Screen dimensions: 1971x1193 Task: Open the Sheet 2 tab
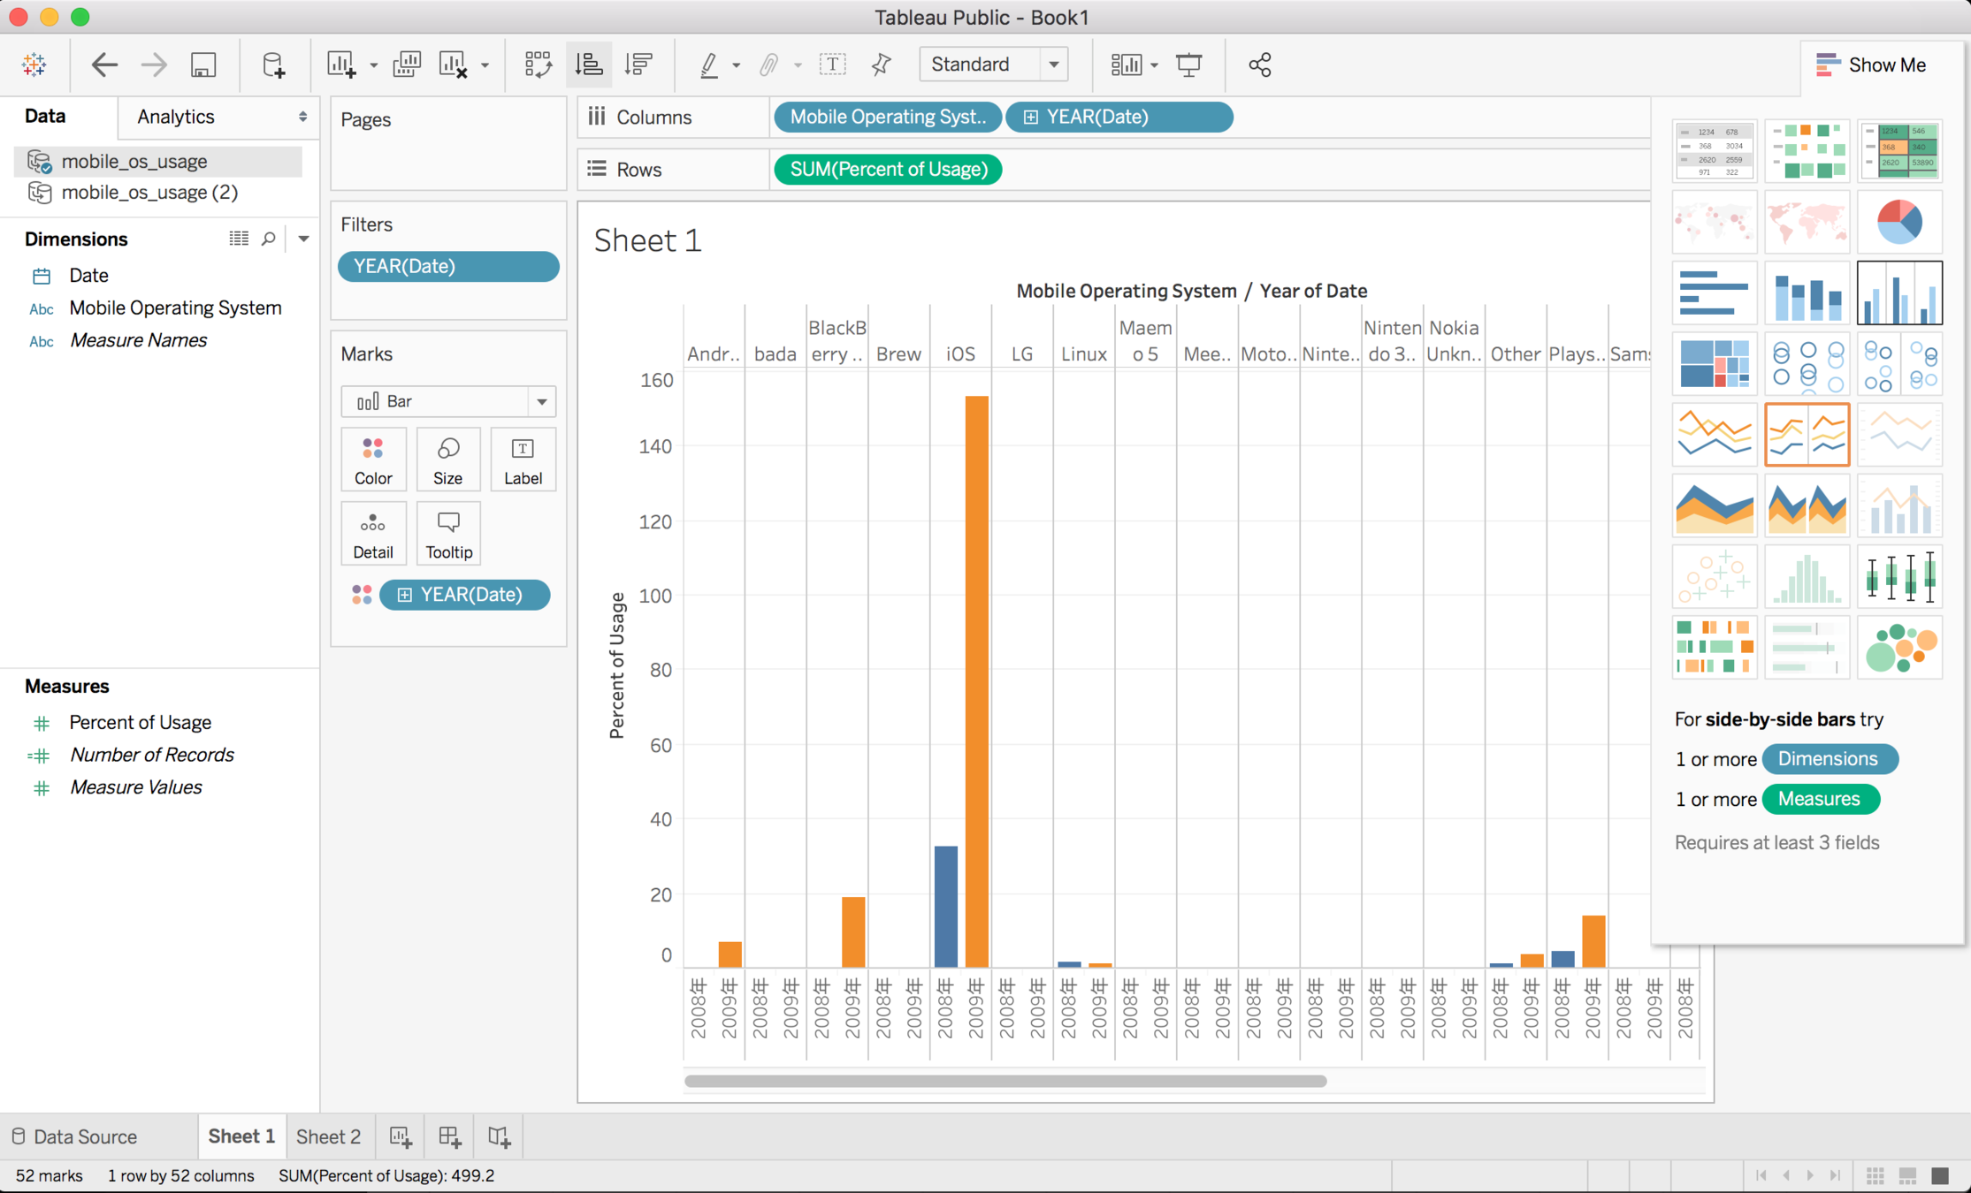coord(328,1136)
